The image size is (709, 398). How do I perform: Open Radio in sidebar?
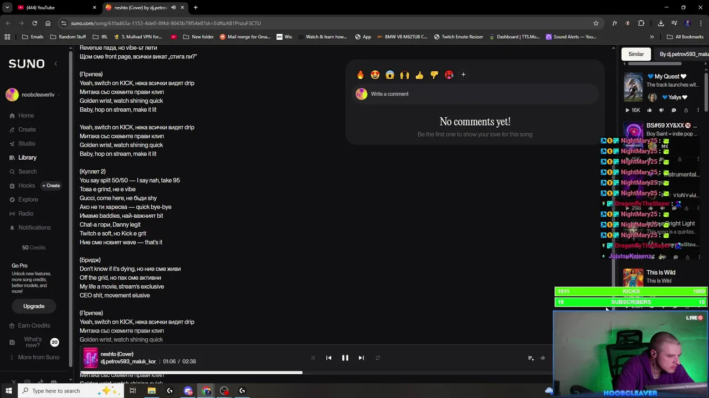[x=25, y=213]
